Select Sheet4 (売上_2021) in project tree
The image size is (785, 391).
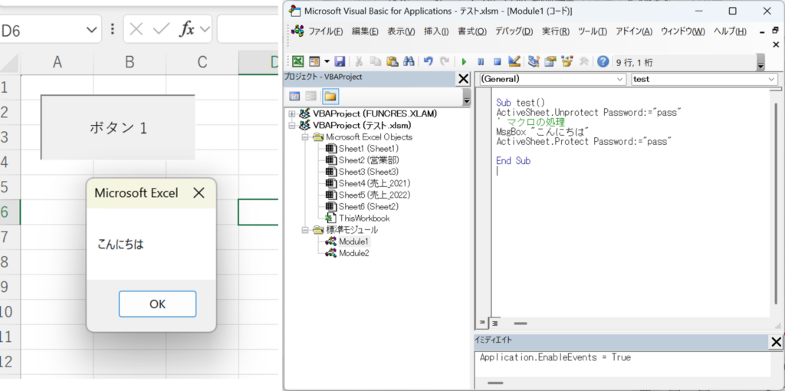tap(374, 183)
